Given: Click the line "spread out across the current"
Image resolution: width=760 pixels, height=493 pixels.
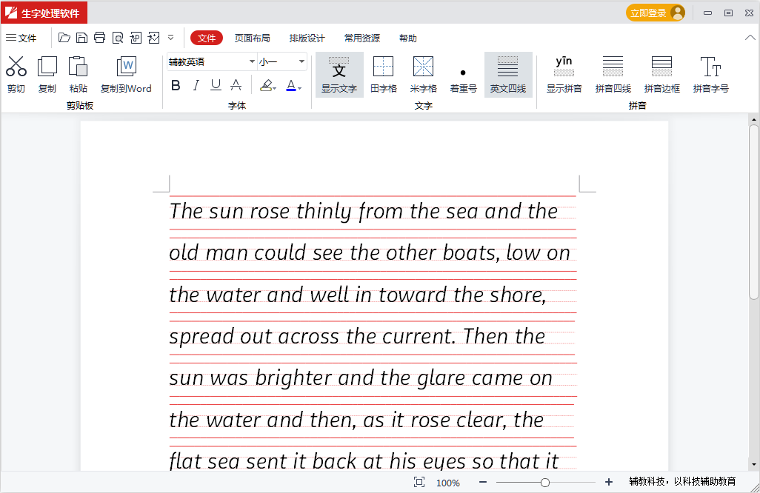Looking at the screenshot, I should click(357, 336).
